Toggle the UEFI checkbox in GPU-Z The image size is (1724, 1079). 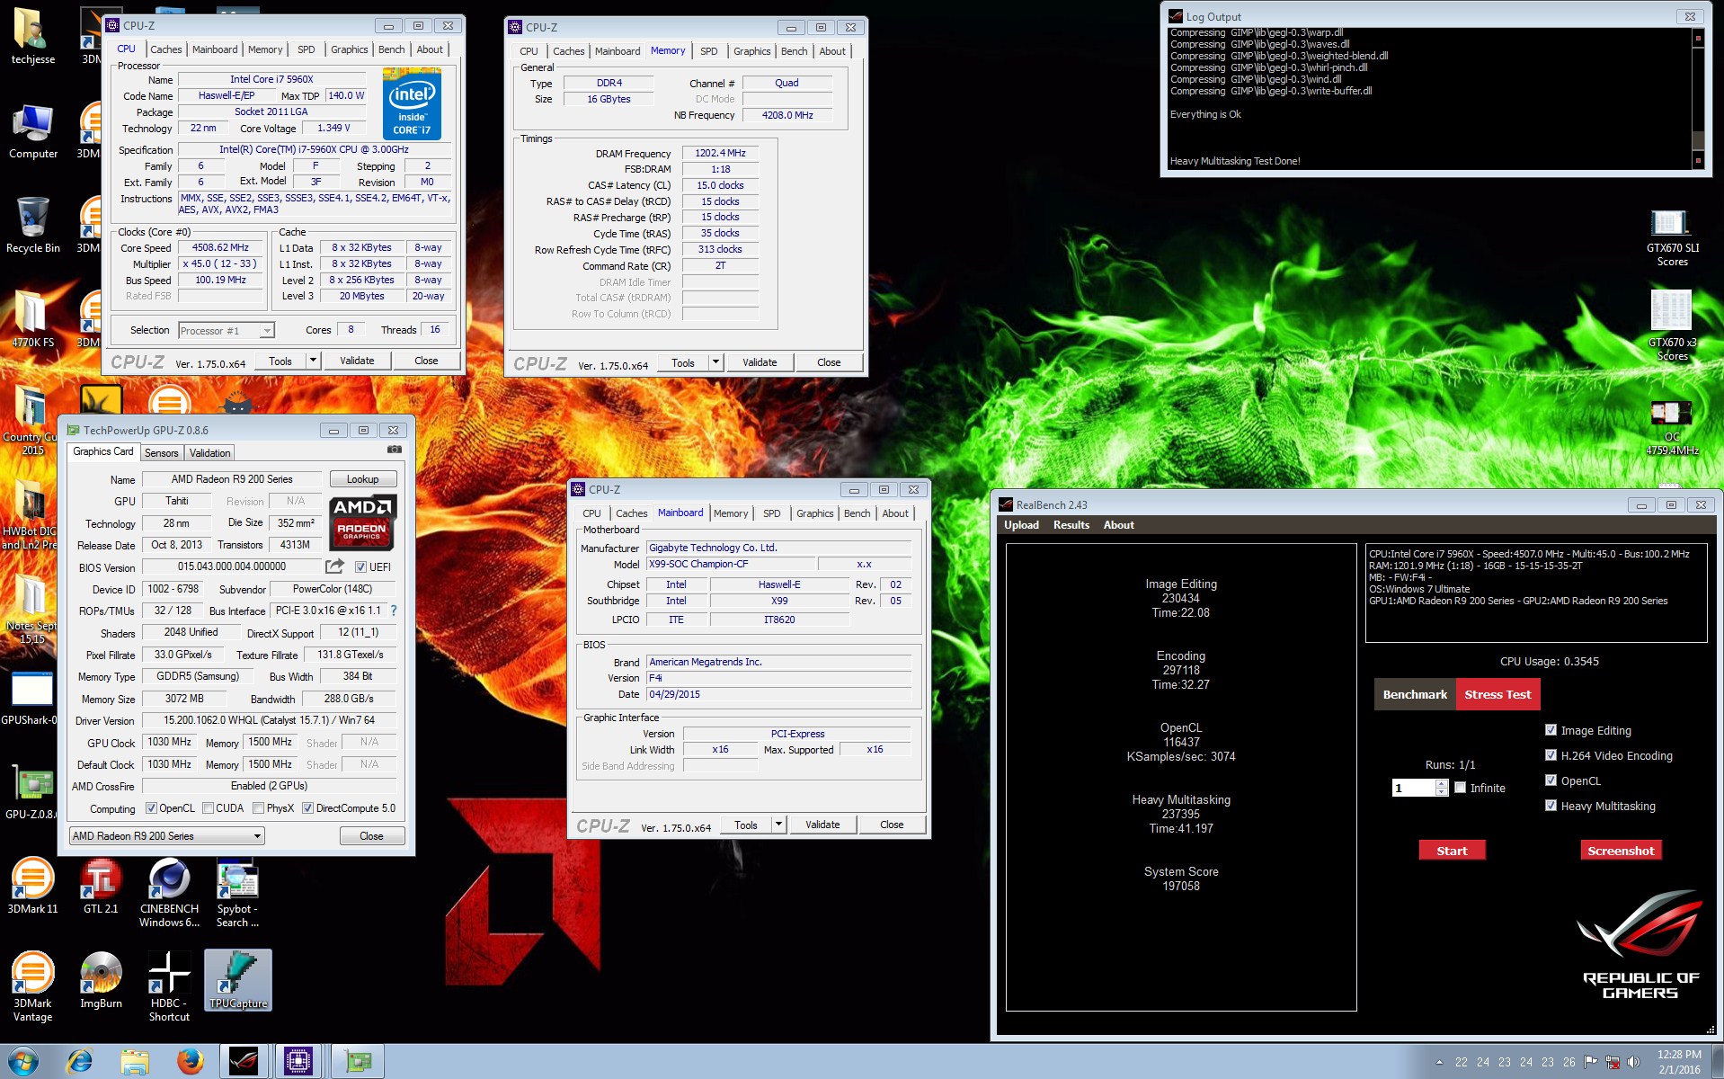360,566
